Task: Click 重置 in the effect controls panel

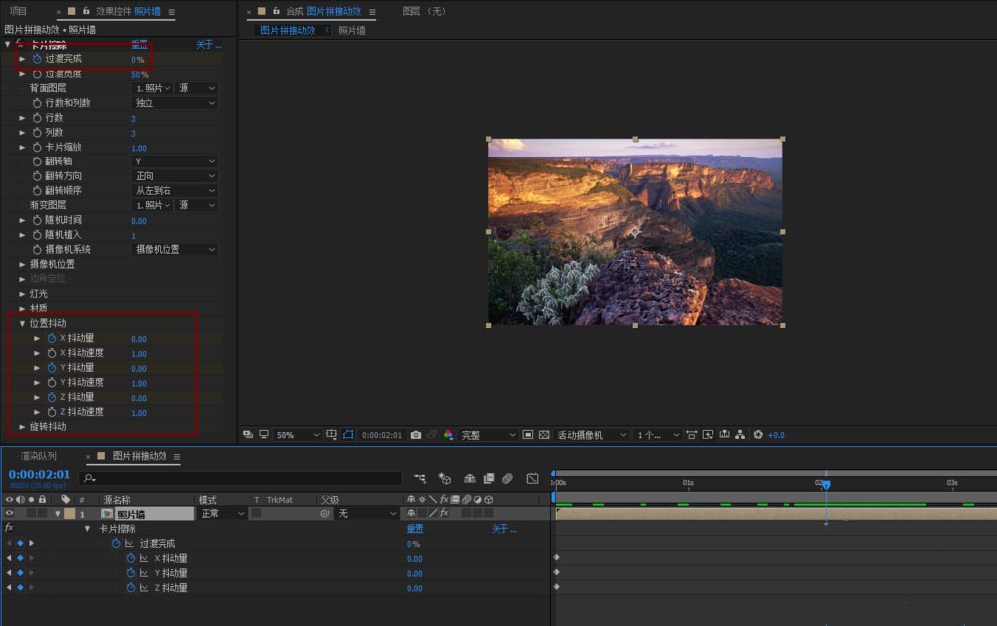Action: 139,45
